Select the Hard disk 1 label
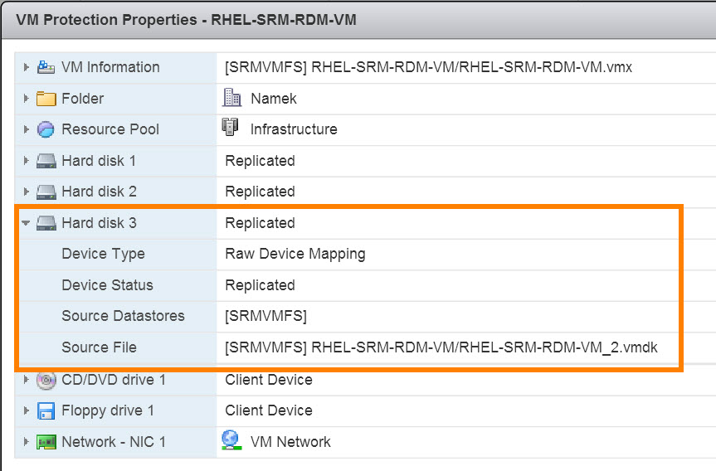Viewport: 716px width, 471px height. click(x=99, y=161)
